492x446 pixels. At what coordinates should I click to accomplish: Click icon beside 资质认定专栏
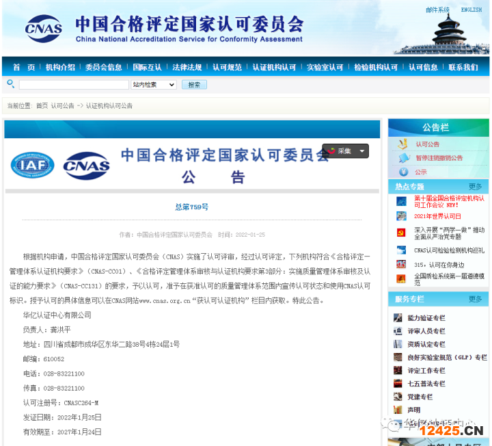398,344
